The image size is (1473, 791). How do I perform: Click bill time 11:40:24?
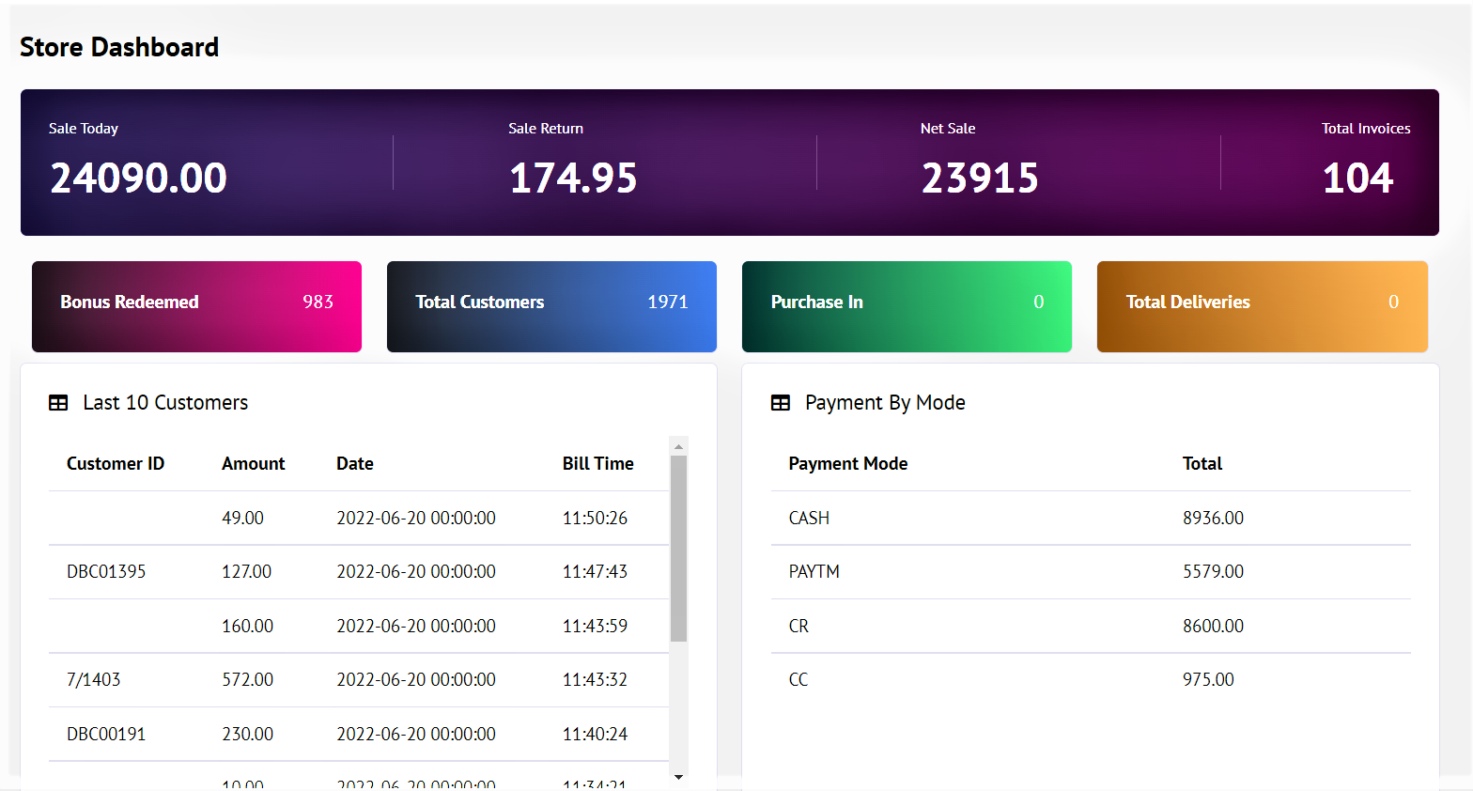tap(595, 734)
